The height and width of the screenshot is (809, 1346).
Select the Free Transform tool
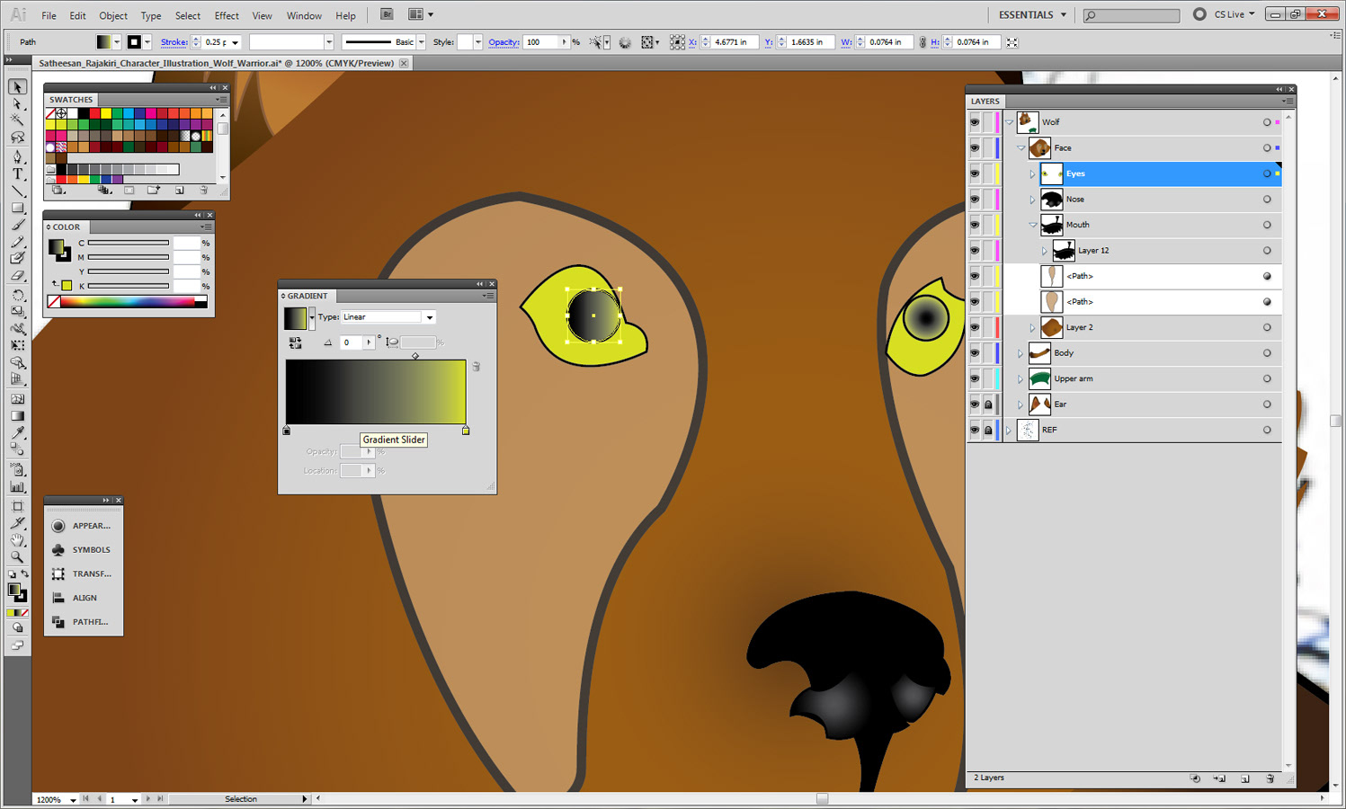point(17,346)
